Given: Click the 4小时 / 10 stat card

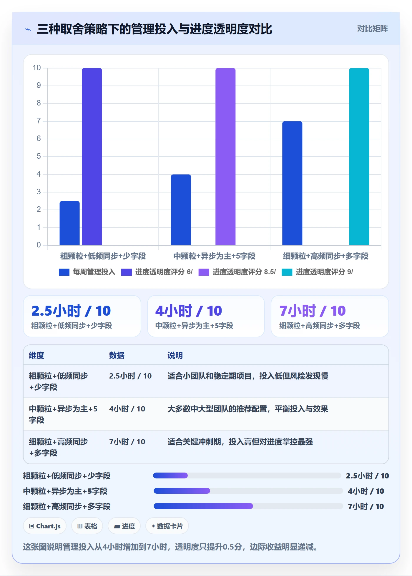Looking at the screenshot, I should point(206,316).
